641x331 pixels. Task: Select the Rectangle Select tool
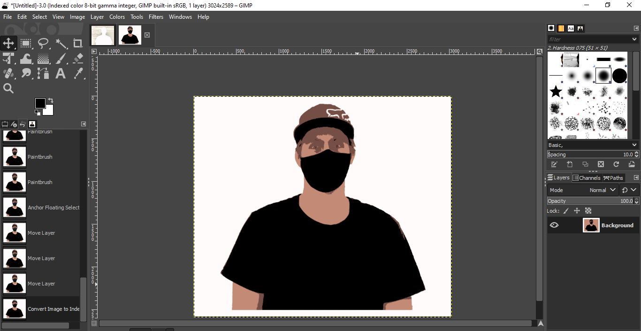[26, 44]
